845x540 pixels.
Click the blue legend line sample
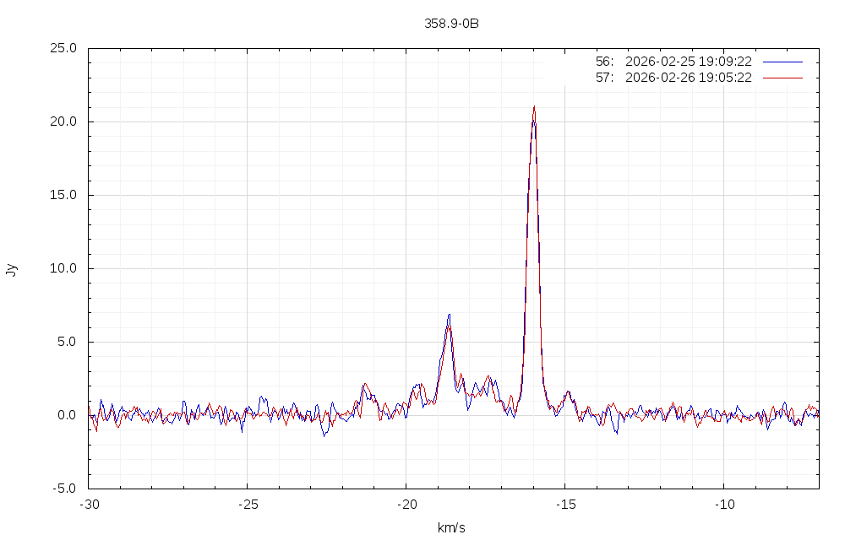782,62
